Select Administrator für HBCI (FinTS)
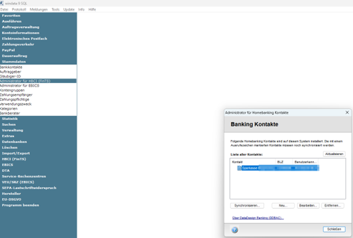The image size is (353, 238). tap(39, 81)
